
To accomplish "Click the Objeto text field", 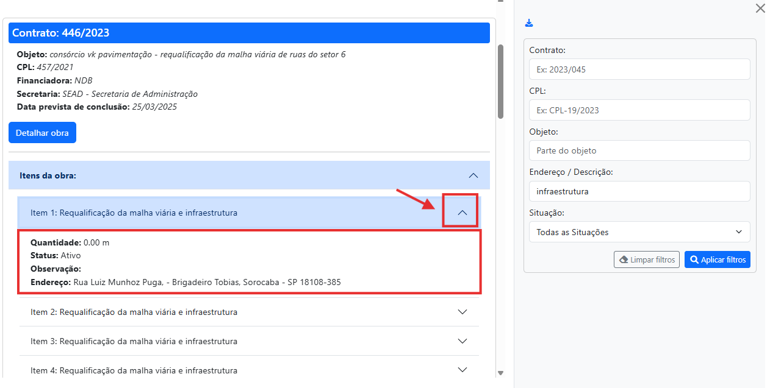I will click(x=639, y=150).
